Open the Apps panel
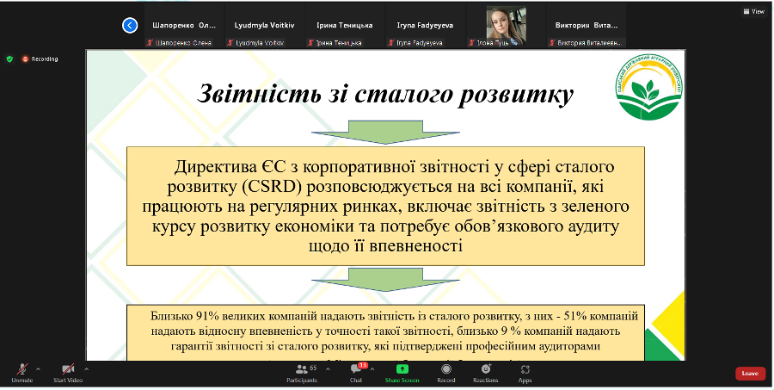The width and height of the screenshot is (774, 390). [x=525, y=371]
